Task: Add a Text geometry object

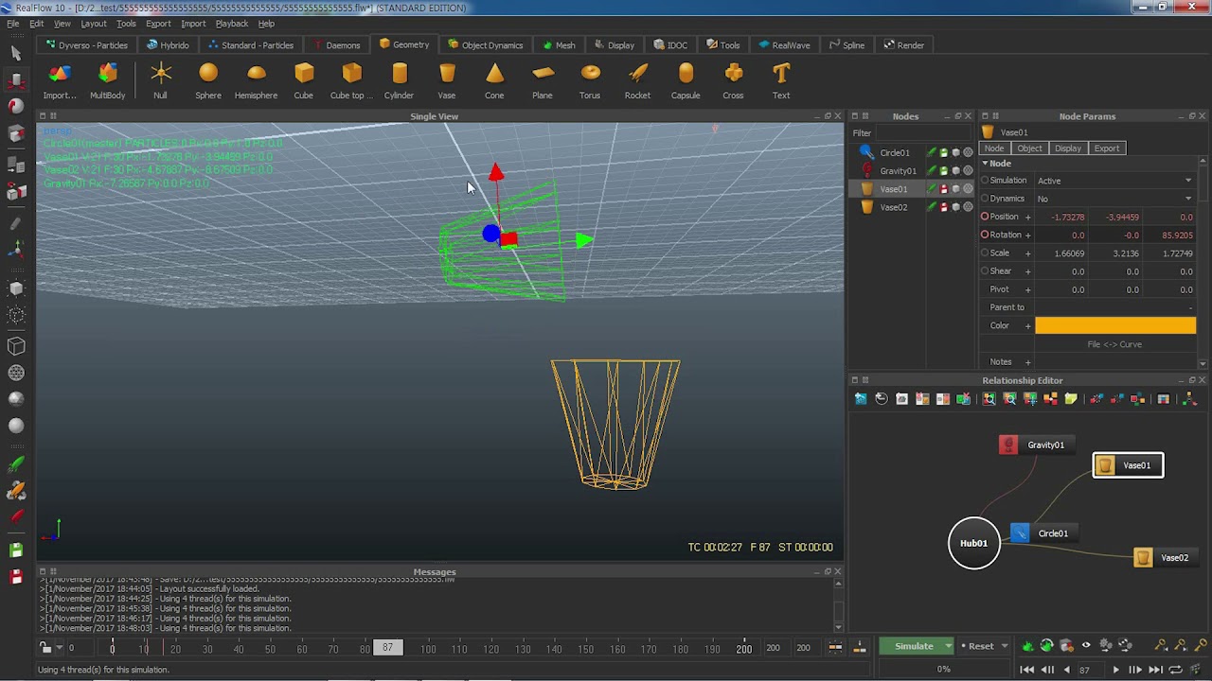Action: point(781,80)
